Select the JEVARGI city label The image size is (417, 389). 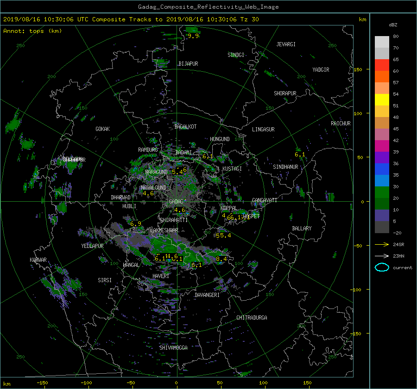pyautogui.click(x=286, y=44)
